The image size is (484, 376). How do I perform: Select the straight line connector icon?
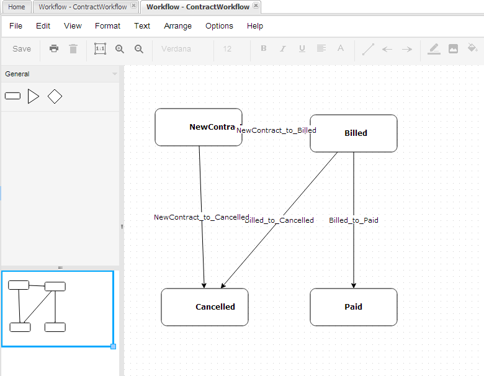[368, 49]
